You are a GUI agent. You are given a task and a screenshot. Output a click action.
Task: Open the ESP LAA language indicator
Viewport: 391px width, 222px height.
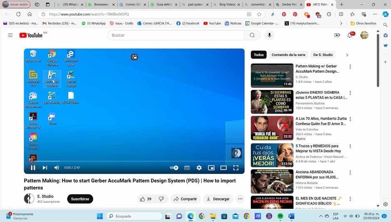coord(336,216)
